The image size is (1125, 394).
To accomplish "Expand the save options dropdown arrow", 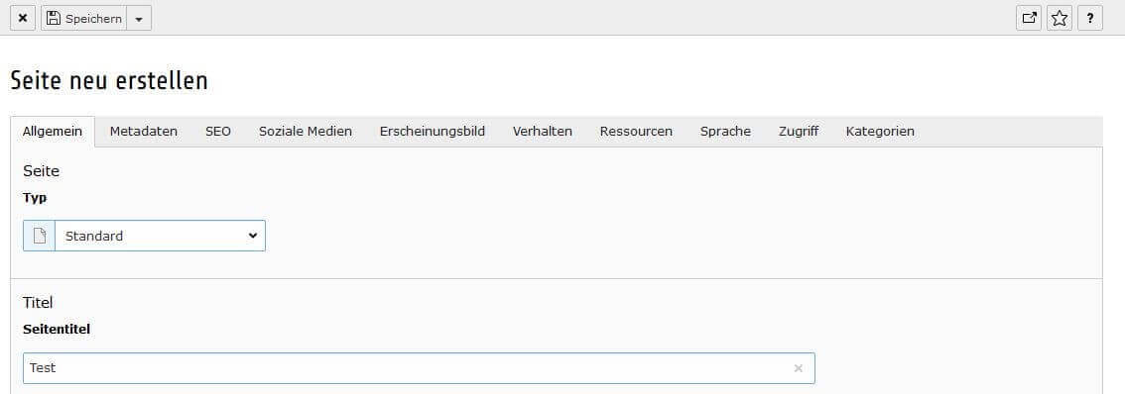I will point(139,19).
